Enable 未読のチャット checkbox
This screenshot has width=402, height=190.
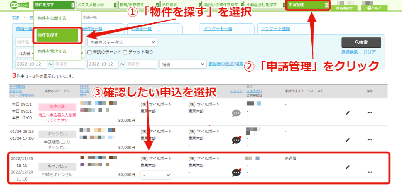[89, 52]
